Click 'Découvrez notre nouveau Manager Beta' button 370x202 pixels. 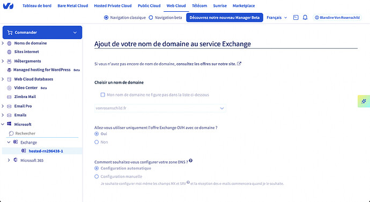225,18
